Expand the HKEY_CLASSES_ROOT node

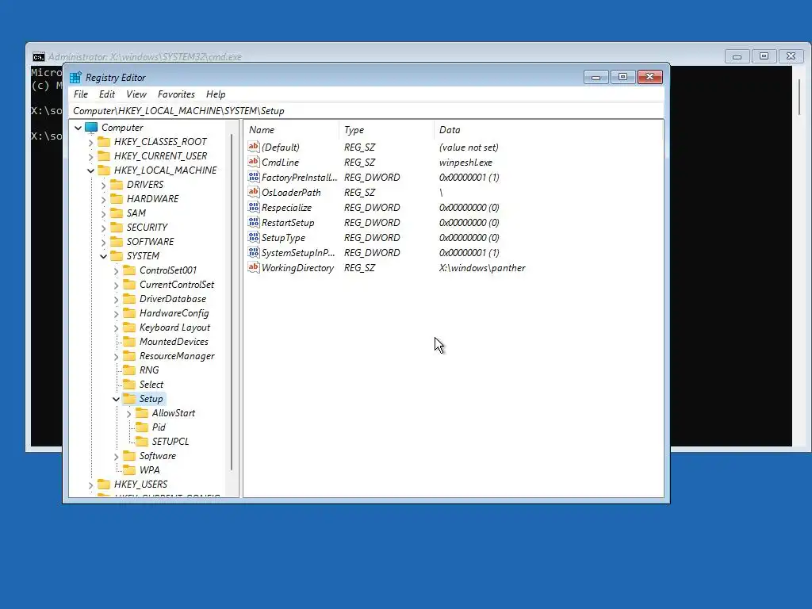[91, 142]
